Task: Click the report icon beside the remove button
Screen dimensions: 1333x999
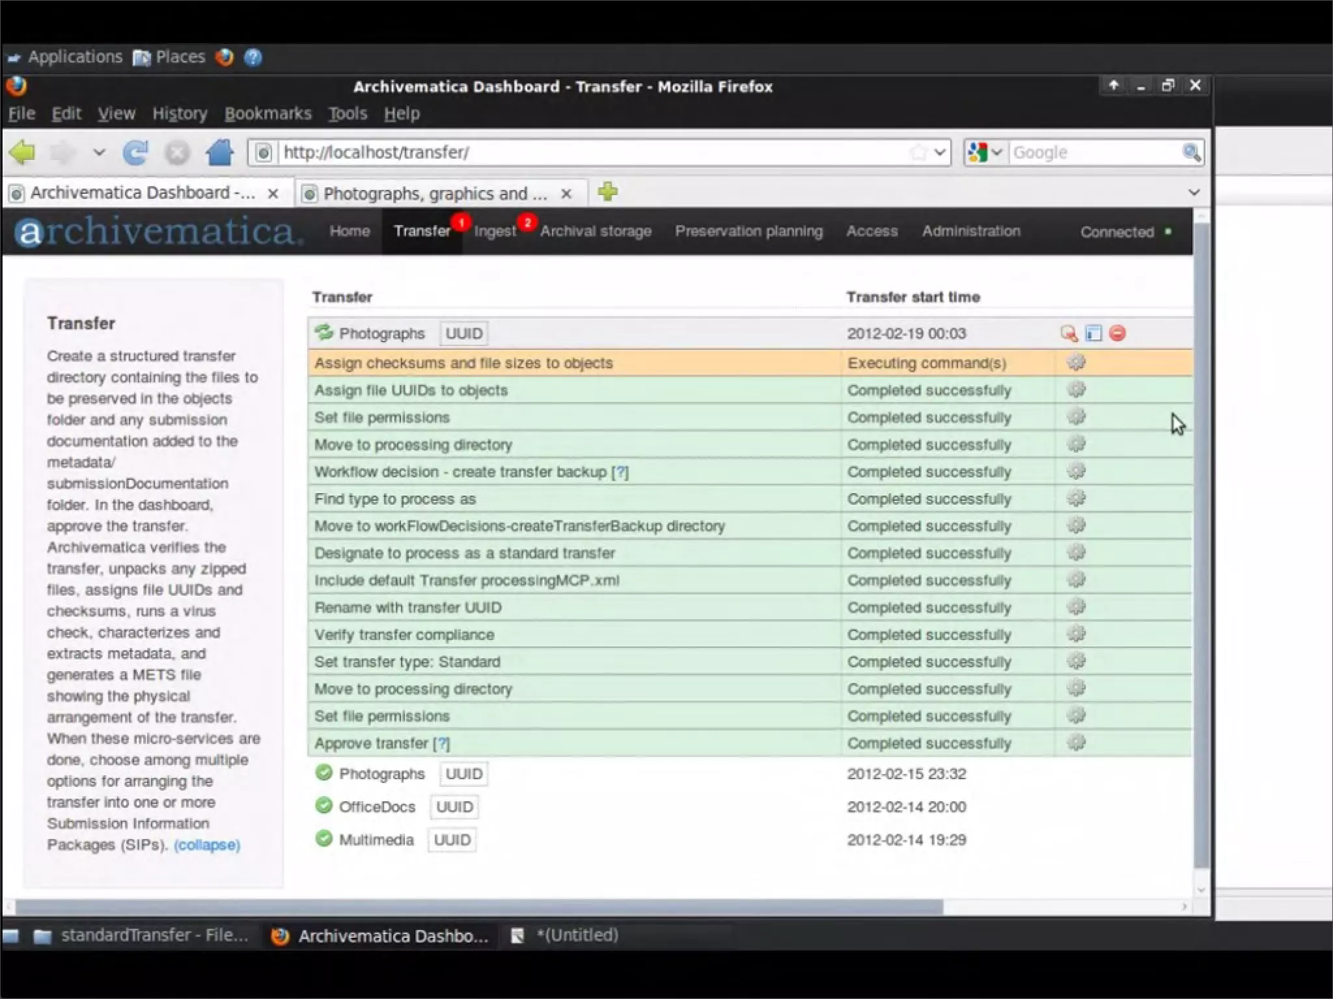Action: [1093, 334]
